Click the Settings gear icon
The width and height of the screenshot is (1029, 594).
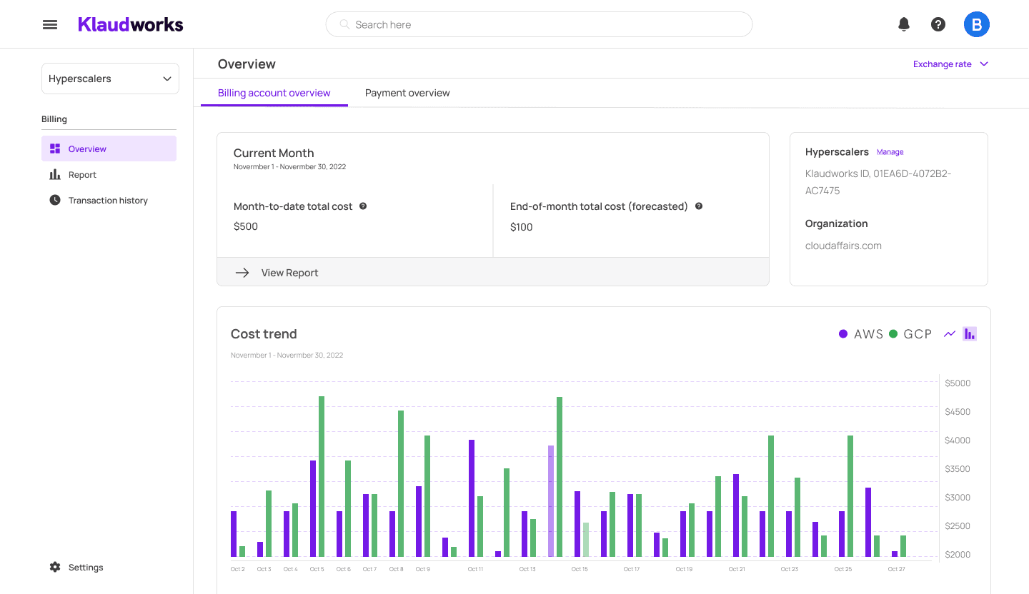pyautogui.click(x=55, y=567)
